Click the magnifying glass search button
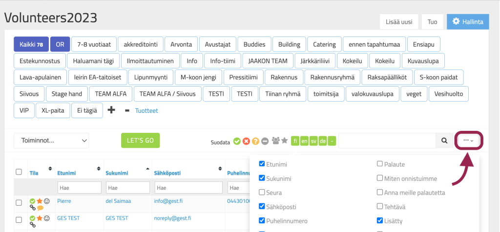 tap(444, 141)
